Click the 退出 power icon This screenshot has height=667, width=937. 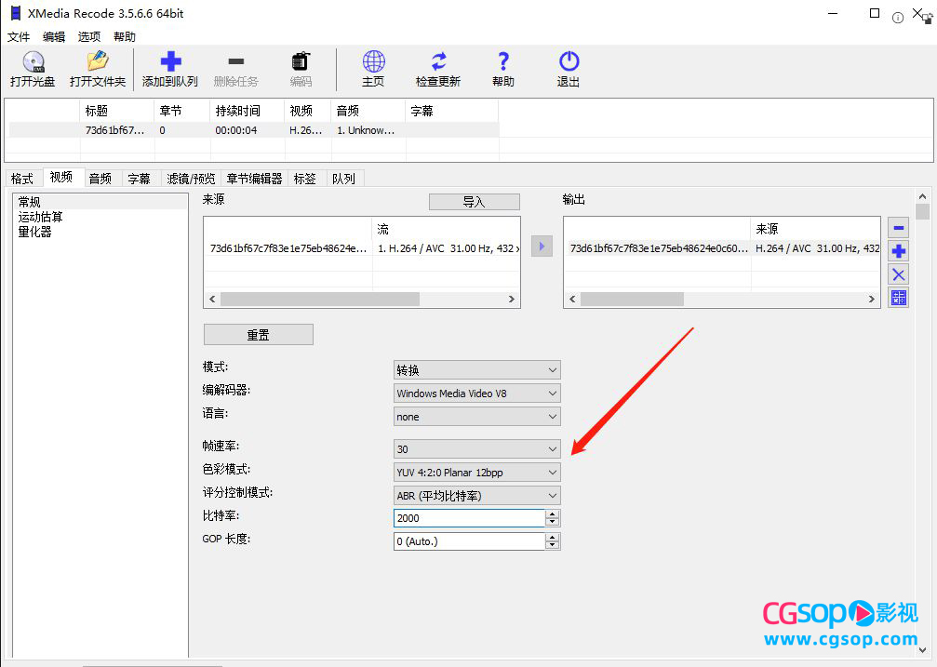pyautogui.click(x=569, y=62)
